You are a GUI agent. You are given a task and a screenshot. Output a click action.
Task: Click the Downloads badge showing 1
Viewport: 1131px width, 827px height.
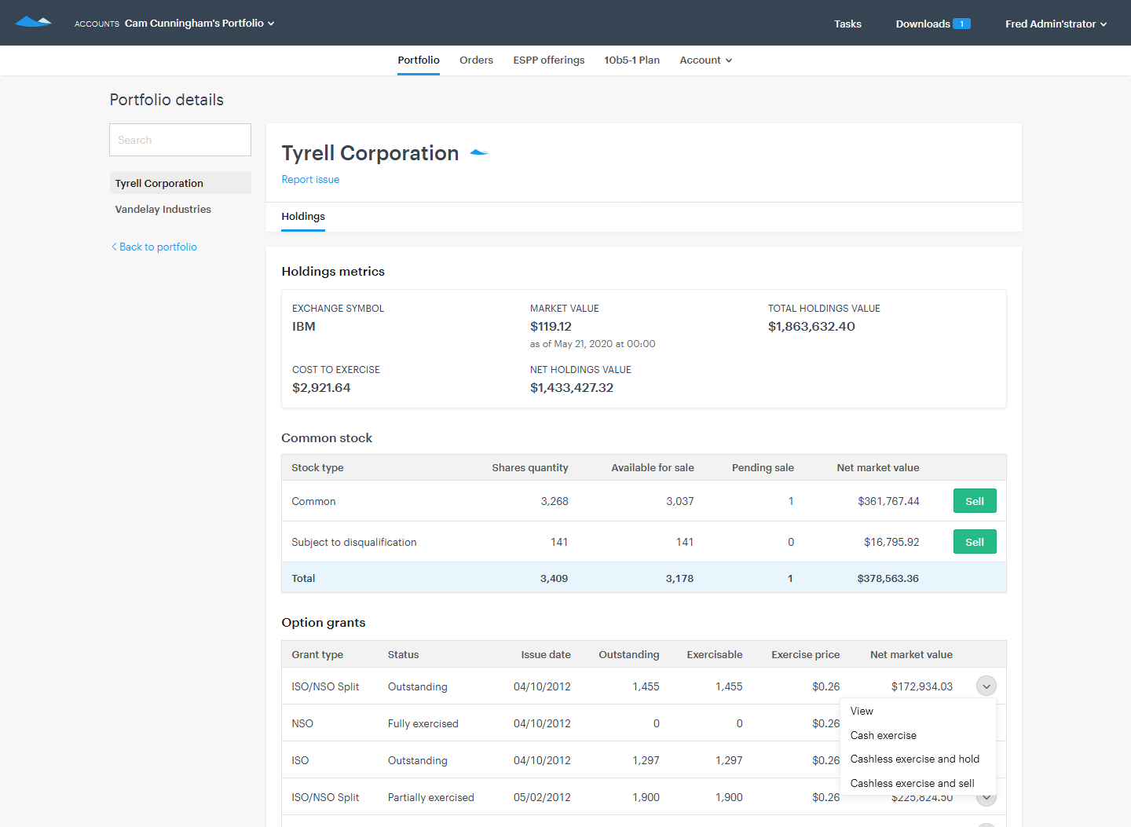click(x=961, y=24)
